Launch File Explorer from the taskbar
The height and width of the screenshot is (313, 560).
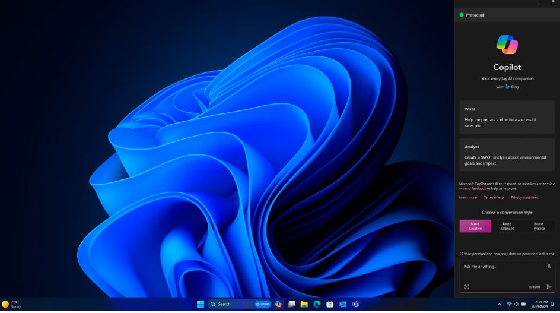point(304,304)
